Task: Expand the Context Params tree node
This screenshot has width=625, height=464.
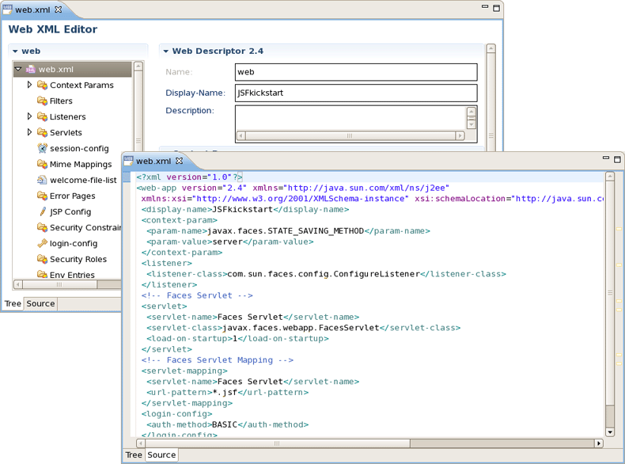Action: click(30, 85)
